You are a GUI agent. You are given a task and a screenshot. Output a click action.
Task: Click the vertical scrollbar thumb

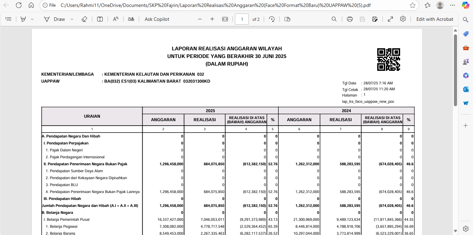click(455, 70)
